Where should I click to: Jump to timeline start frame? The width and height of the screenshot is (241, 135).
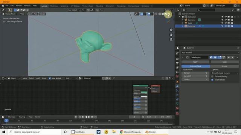point(79,117)
